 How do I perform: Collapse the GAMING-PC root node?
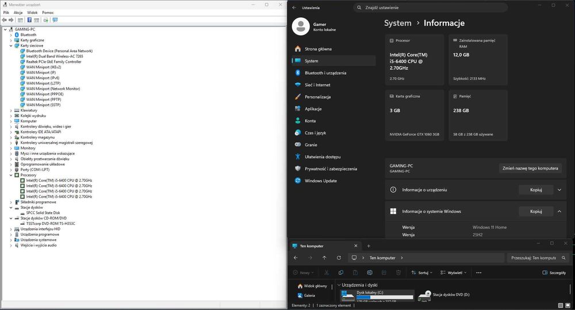click(x=5, y=29)
